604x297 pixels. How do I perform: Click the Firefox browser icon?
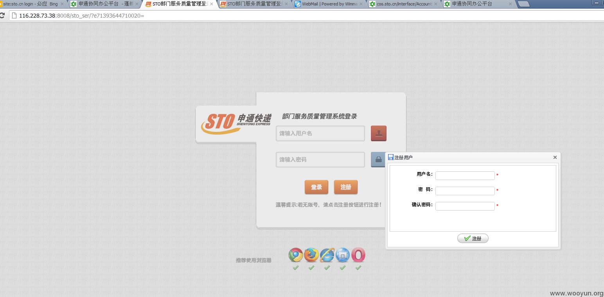pos(311,255)
